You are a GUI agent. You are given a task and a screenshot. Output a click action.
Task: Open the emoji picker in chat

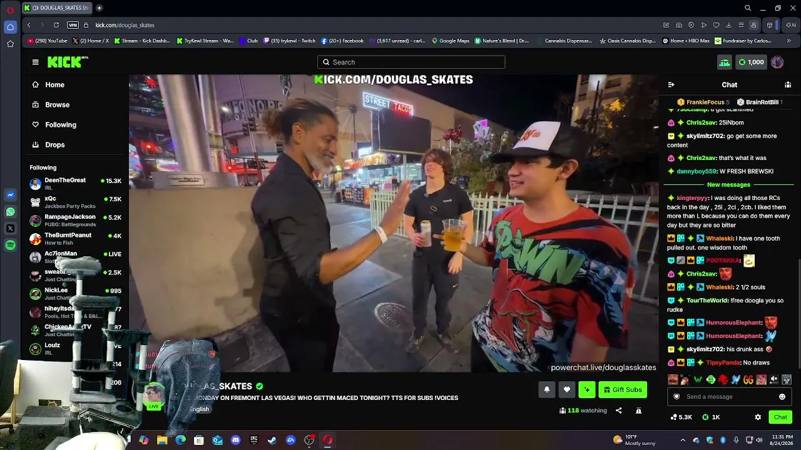tap(782, 397)
